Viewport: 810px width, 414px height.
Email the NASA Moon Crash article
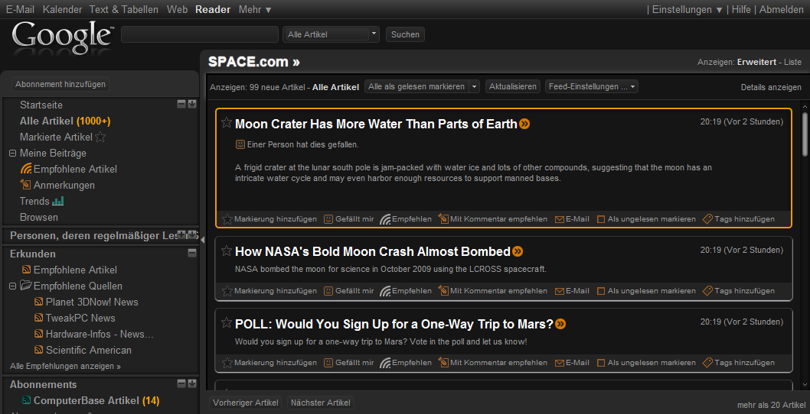572,291
